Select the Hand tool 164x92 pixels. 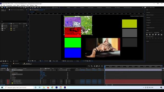(x=7, y=7)
